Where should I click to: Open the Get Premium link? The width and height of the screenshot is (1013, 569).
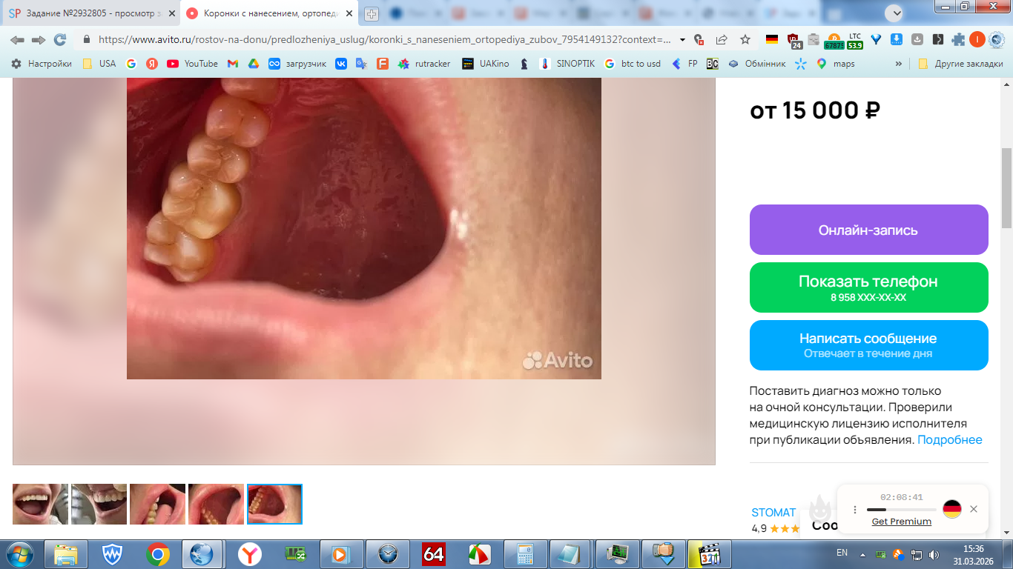pos(902,522)
